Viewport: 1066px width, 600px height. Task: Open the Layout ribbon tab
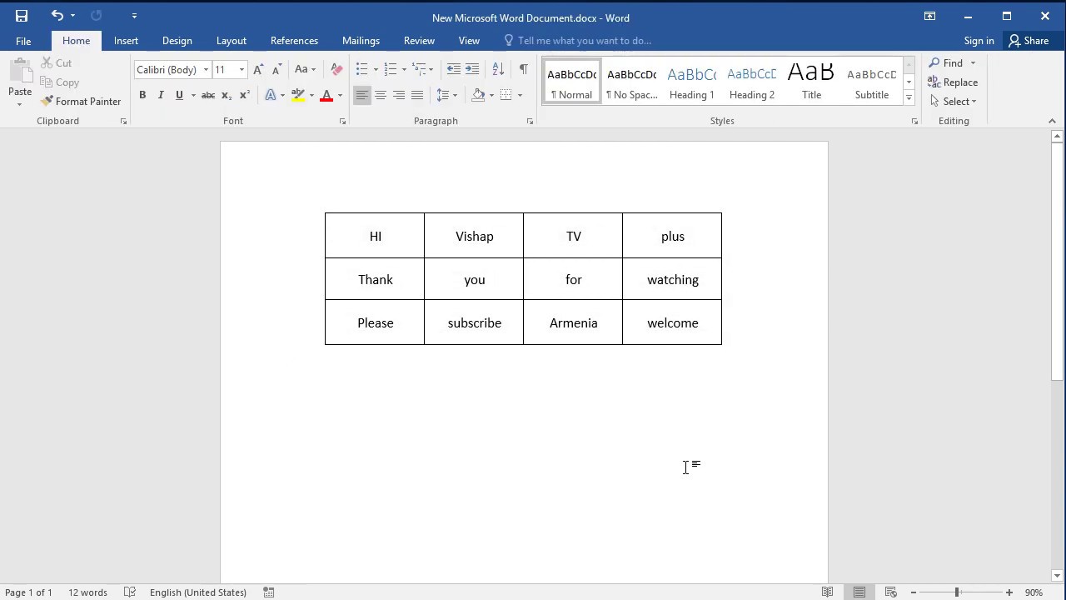[232, 41]
